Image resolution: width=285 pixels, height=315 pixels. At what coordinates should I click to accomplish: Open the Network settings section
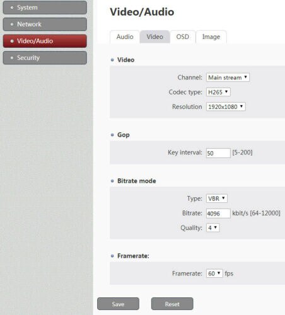[x=45, y=24]
